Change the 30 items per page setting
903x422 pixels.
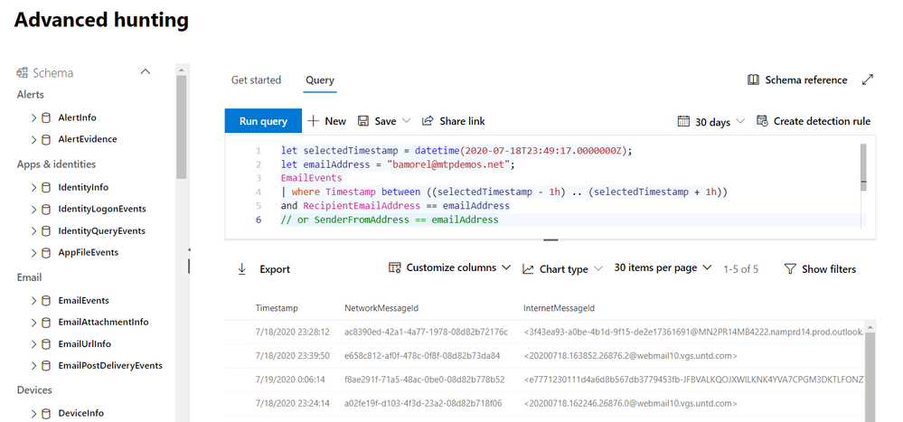click(663, 267)
